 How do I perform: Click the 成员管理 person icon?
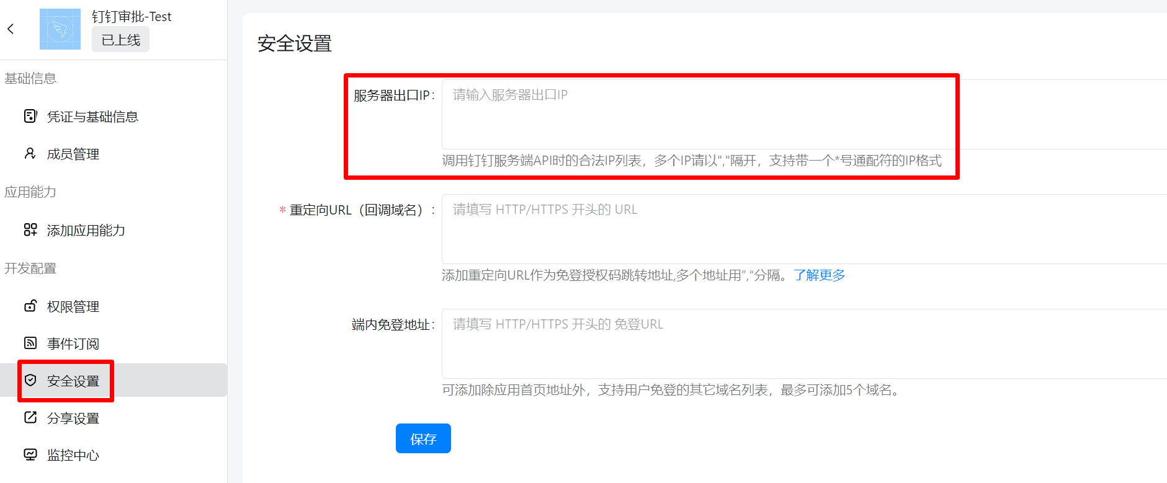pyautogui.click(x=30, y=153)
